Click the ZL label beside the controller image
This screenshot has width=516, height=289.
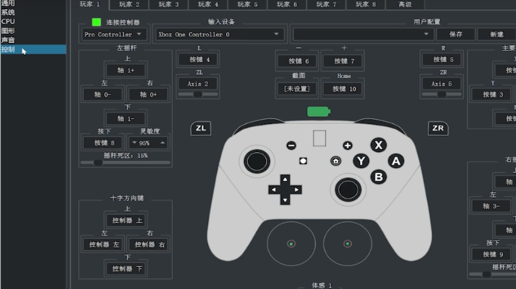200,128
